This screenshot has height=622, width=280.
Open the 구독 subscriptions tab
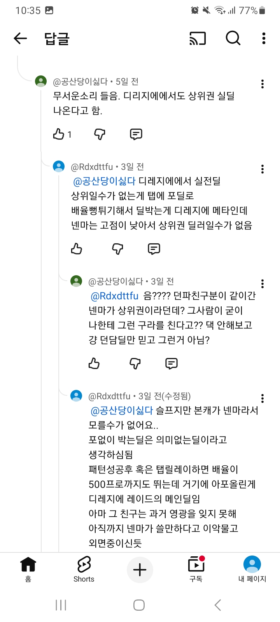(196, 569)
